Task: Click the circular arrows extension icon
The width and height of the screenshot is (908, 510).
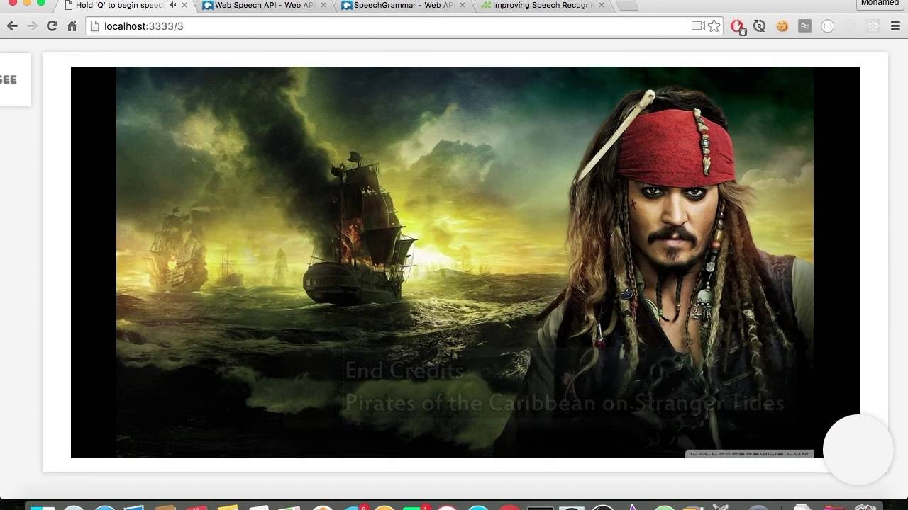Action: coord(760,26)
